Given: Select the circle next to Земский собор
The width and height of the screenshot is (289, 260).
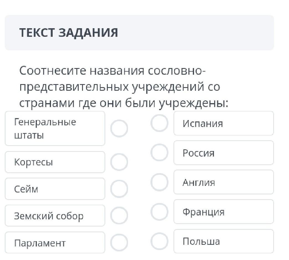Looking at the screenshot, I should (x=119, y=216).
